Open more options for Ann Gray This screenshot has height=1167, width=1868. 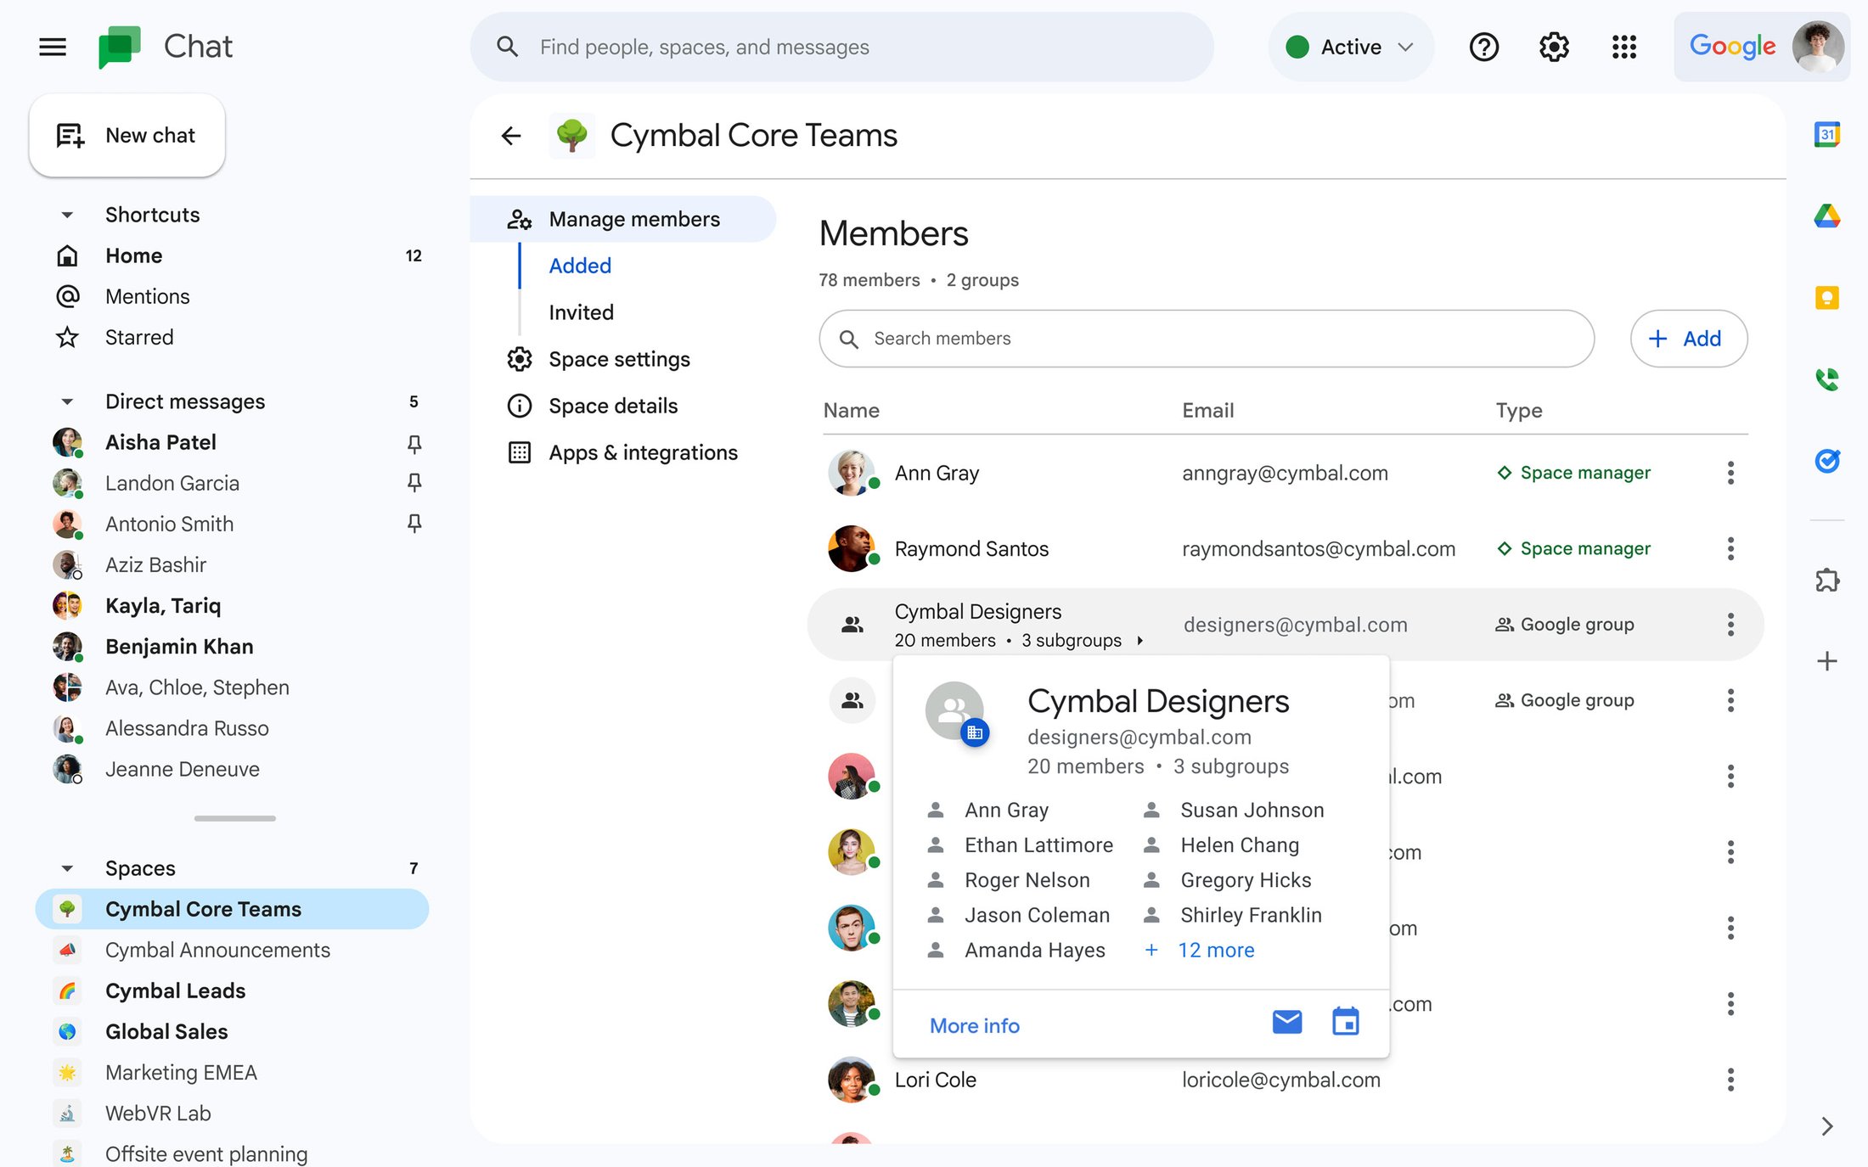tap(1730, 473)
